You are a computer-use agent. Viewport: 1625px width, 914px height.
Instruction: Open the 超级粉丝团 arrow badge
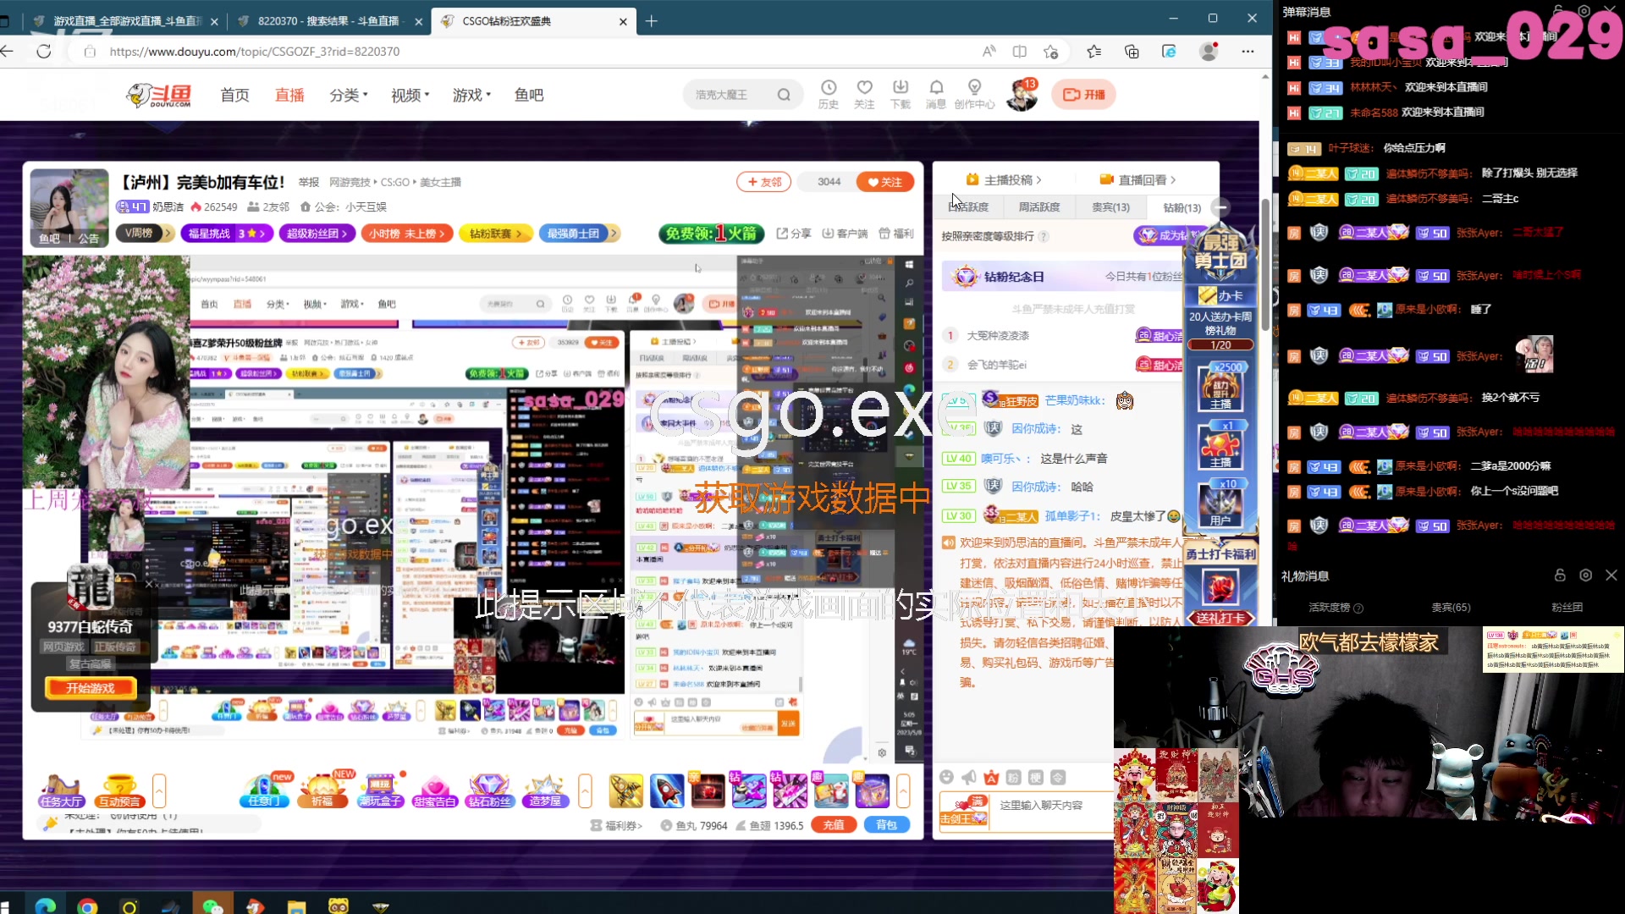317,234
